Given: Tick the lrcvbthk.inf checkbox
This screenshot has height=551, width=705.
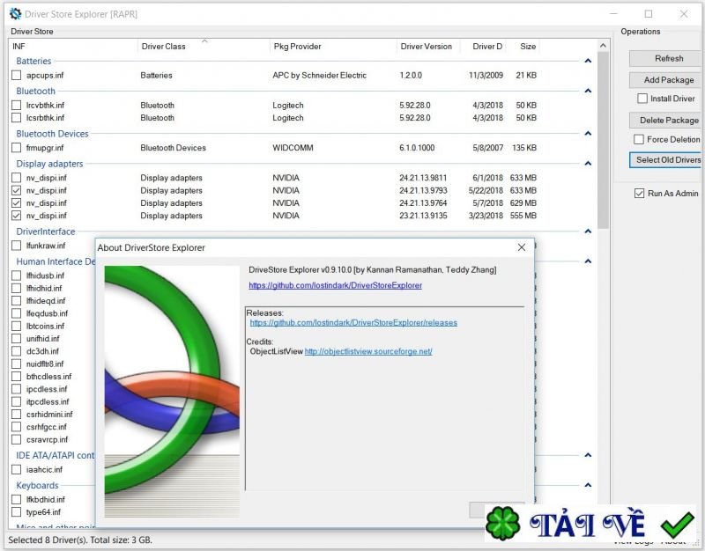Looking at the screenshot, I should click(x=16, y=105).
